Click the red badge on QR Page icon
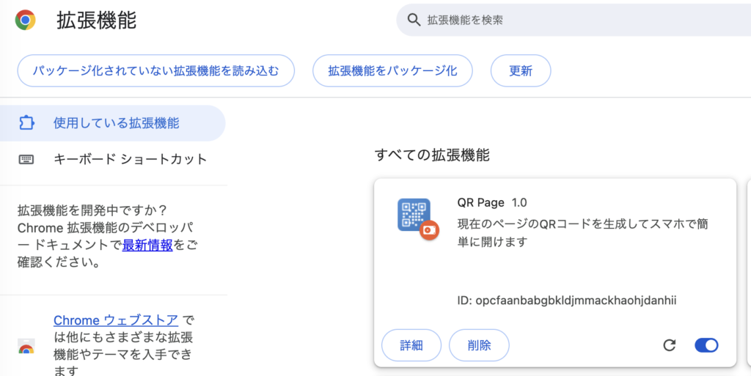 click(x=429, y=229)
